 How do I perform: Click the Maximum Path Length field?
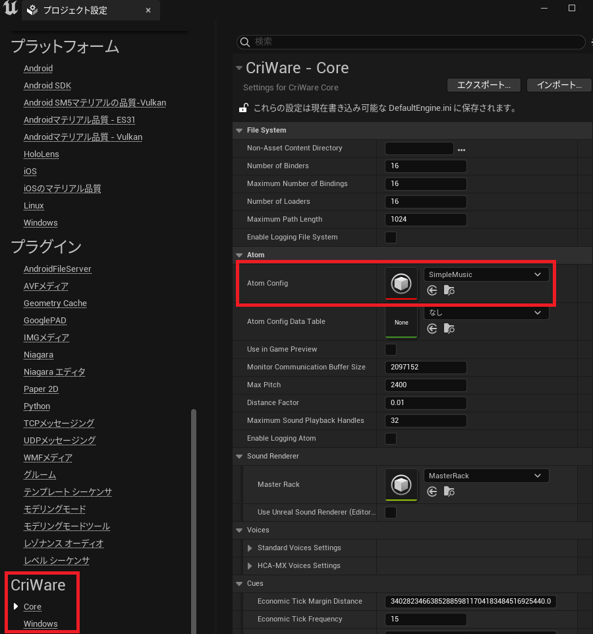pyautogui.click(x=426, y=220)
